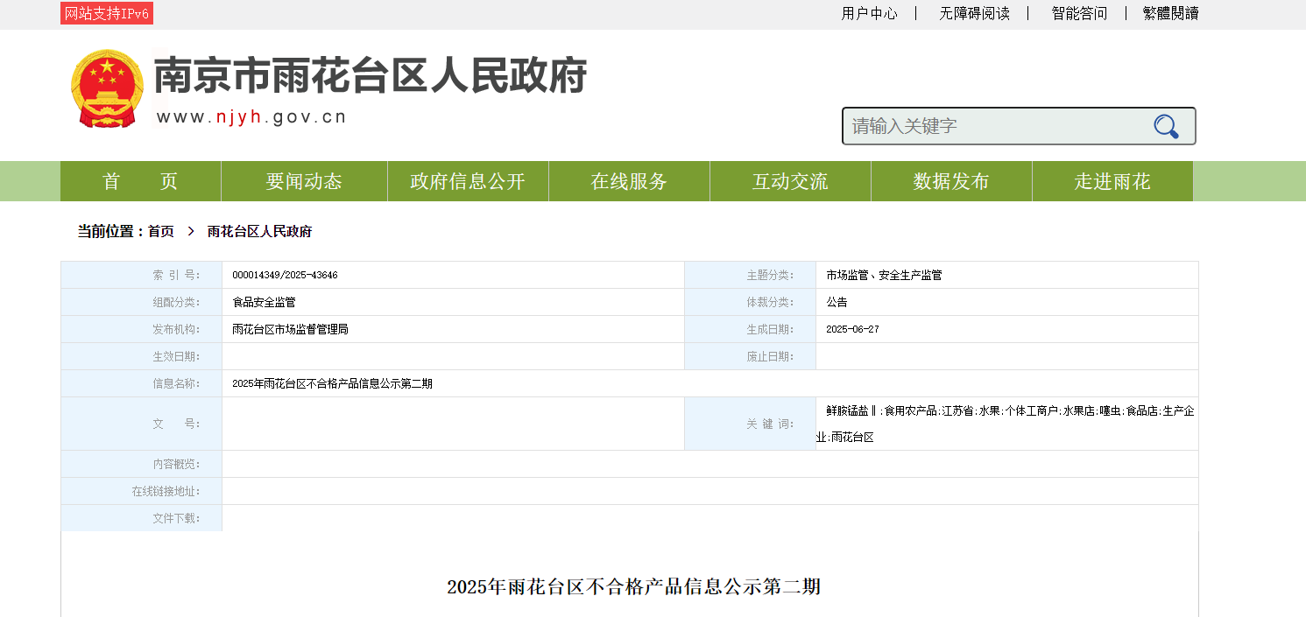Click the 体裁分类 label cell

(x=750, y=302)
